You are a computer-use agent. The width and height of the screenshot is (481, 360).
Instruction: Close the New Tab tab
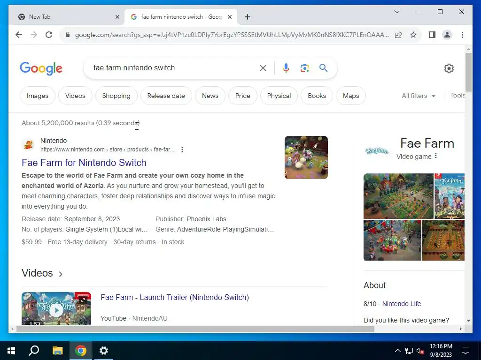click(x=117, y=17)
